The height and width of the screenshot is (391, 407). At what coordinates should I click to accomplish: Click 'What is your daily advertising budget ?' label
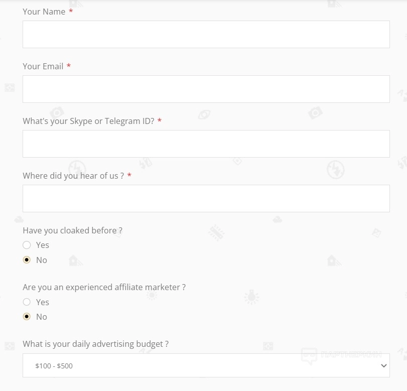click(95, 344)
